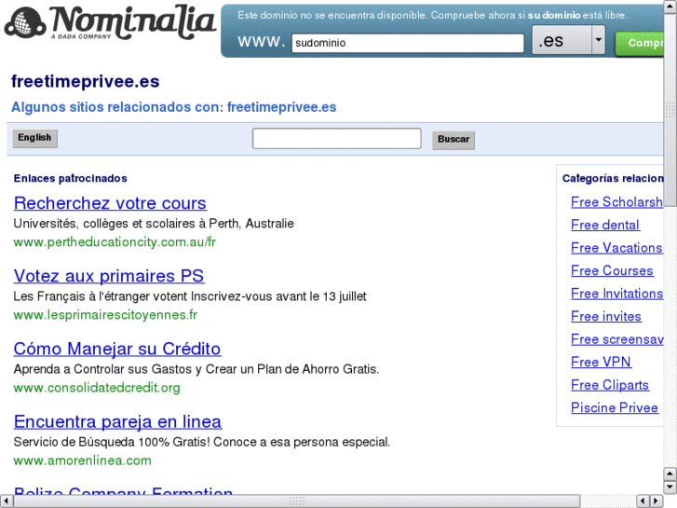Image resolution: width=677 pixels, height=508 pixels.
Task: Click the horizontal scrollbar thumb
Action: [x=297, y=501]
